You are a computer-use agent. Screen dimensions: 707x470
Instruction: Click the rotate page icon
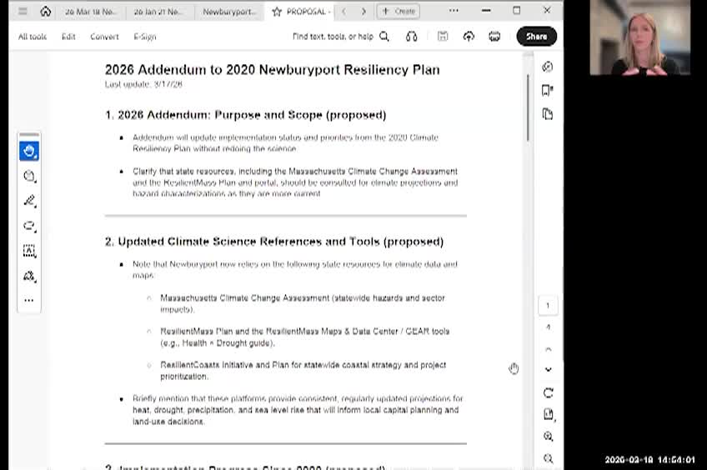point(549,393)
